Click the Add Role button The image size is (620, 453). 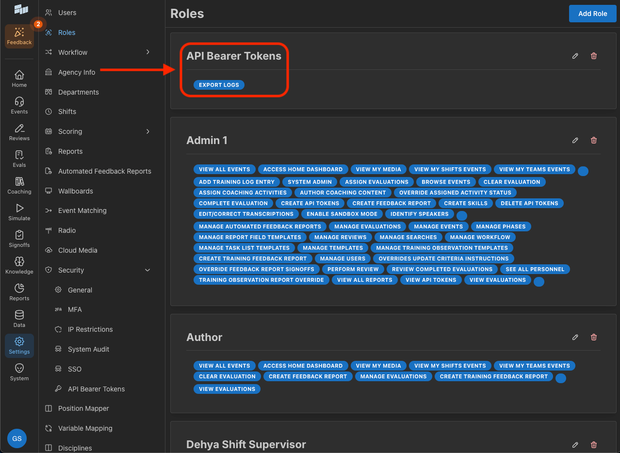click(592, 13)
